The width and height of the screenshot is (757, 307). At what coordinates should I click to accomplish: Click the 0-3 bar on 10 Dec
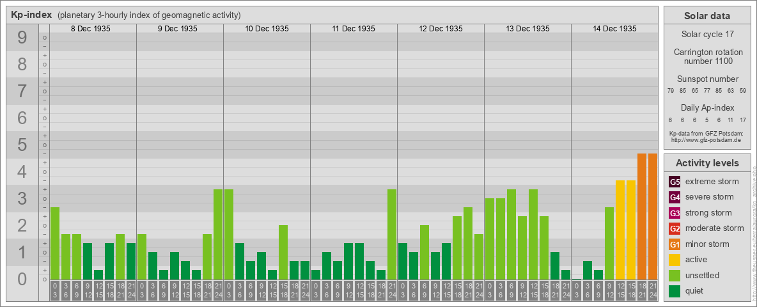click(229, 234)
